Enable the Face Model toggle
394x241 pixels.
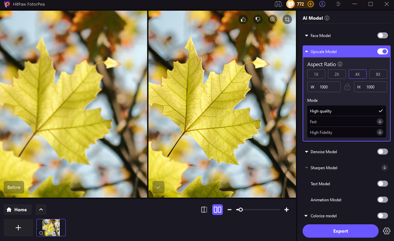click(x=382, y=35)
